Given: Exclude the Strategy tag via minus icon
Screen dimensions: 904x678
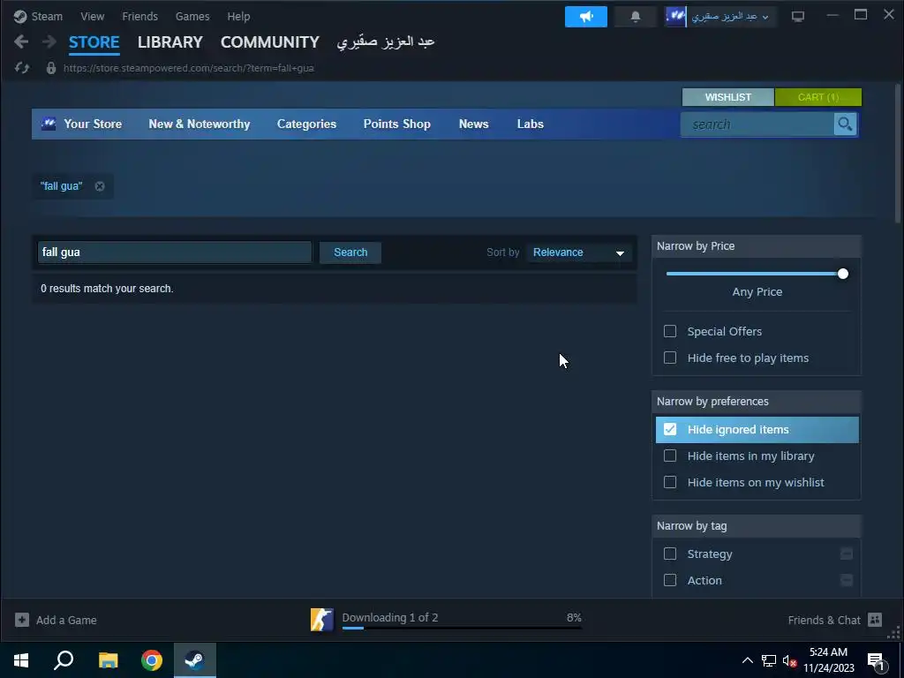Looking at the screenshot, I should [847, 554].
